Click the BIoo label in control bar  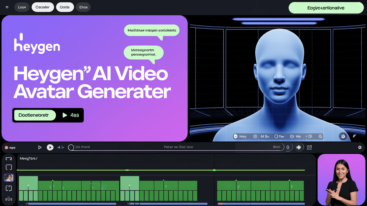(x=277, y=147)
